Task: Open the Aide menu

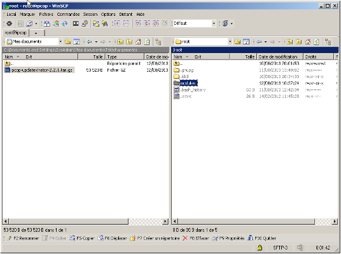Action: pos(141,15)
